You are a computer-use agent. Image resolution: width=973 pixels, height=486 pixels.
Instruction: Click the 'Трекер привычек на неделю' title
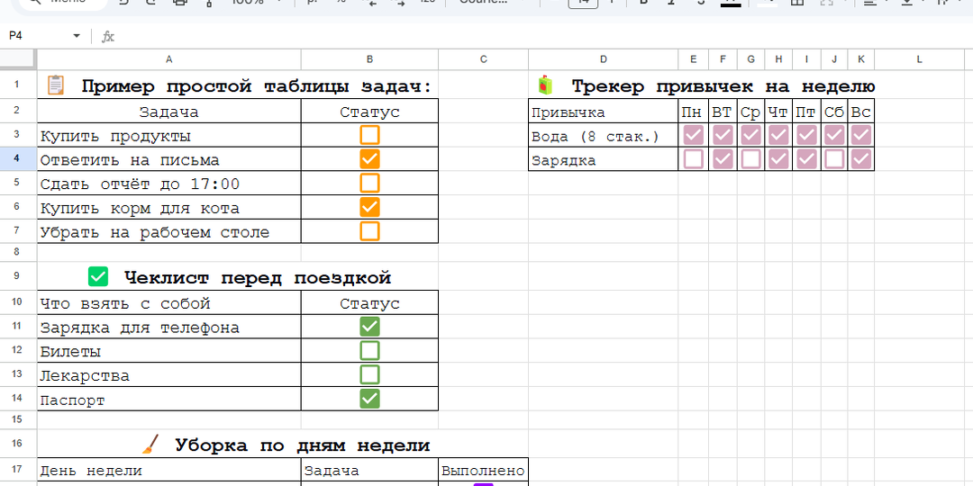coord(723,86)
